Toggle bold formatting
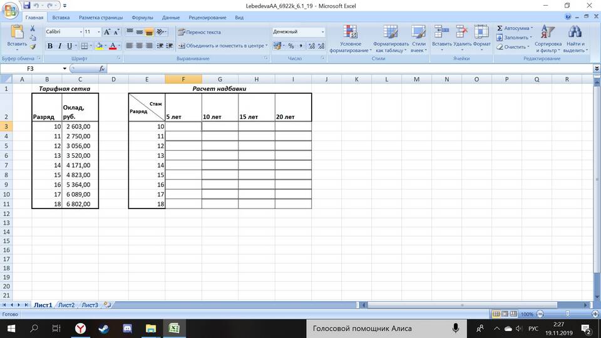 pyautogui.click(x=50, y=46)
